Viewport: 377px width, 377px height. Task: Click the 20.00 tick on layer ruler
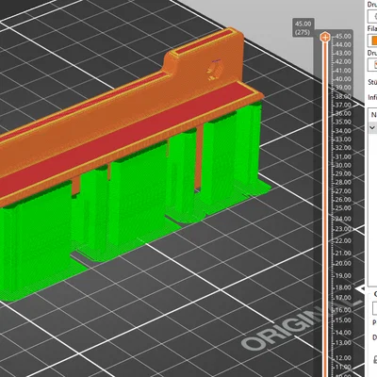click(x=342, y=264)
